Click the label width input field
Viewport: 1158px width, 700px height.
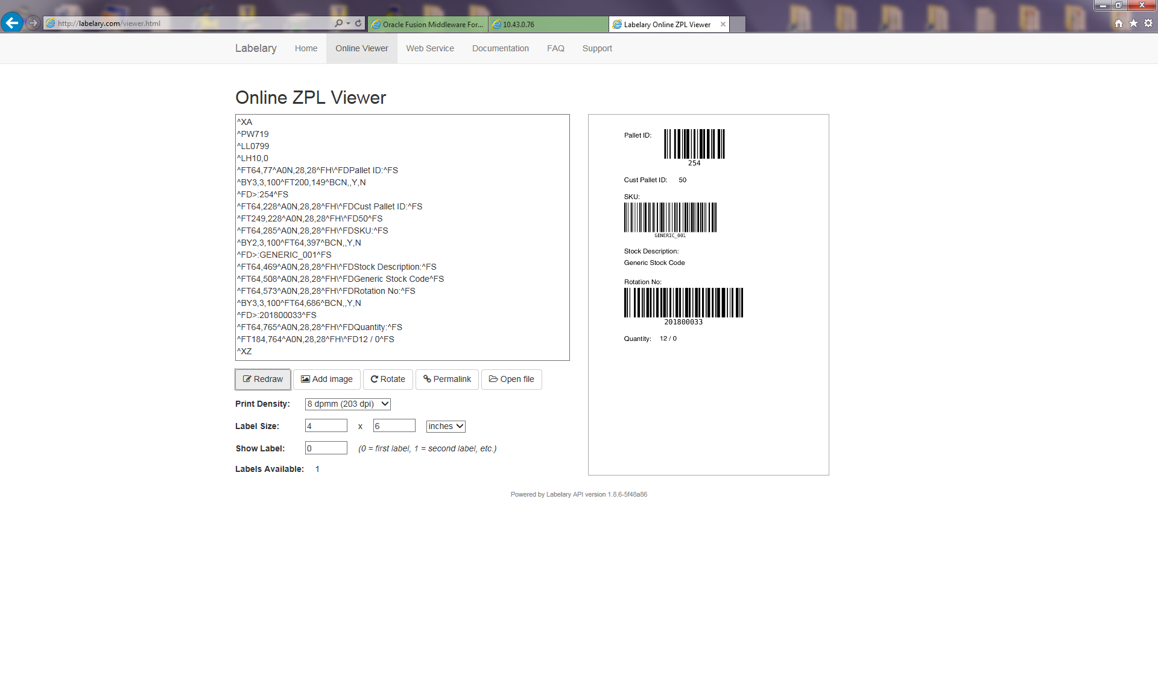[x=326, y=425]
